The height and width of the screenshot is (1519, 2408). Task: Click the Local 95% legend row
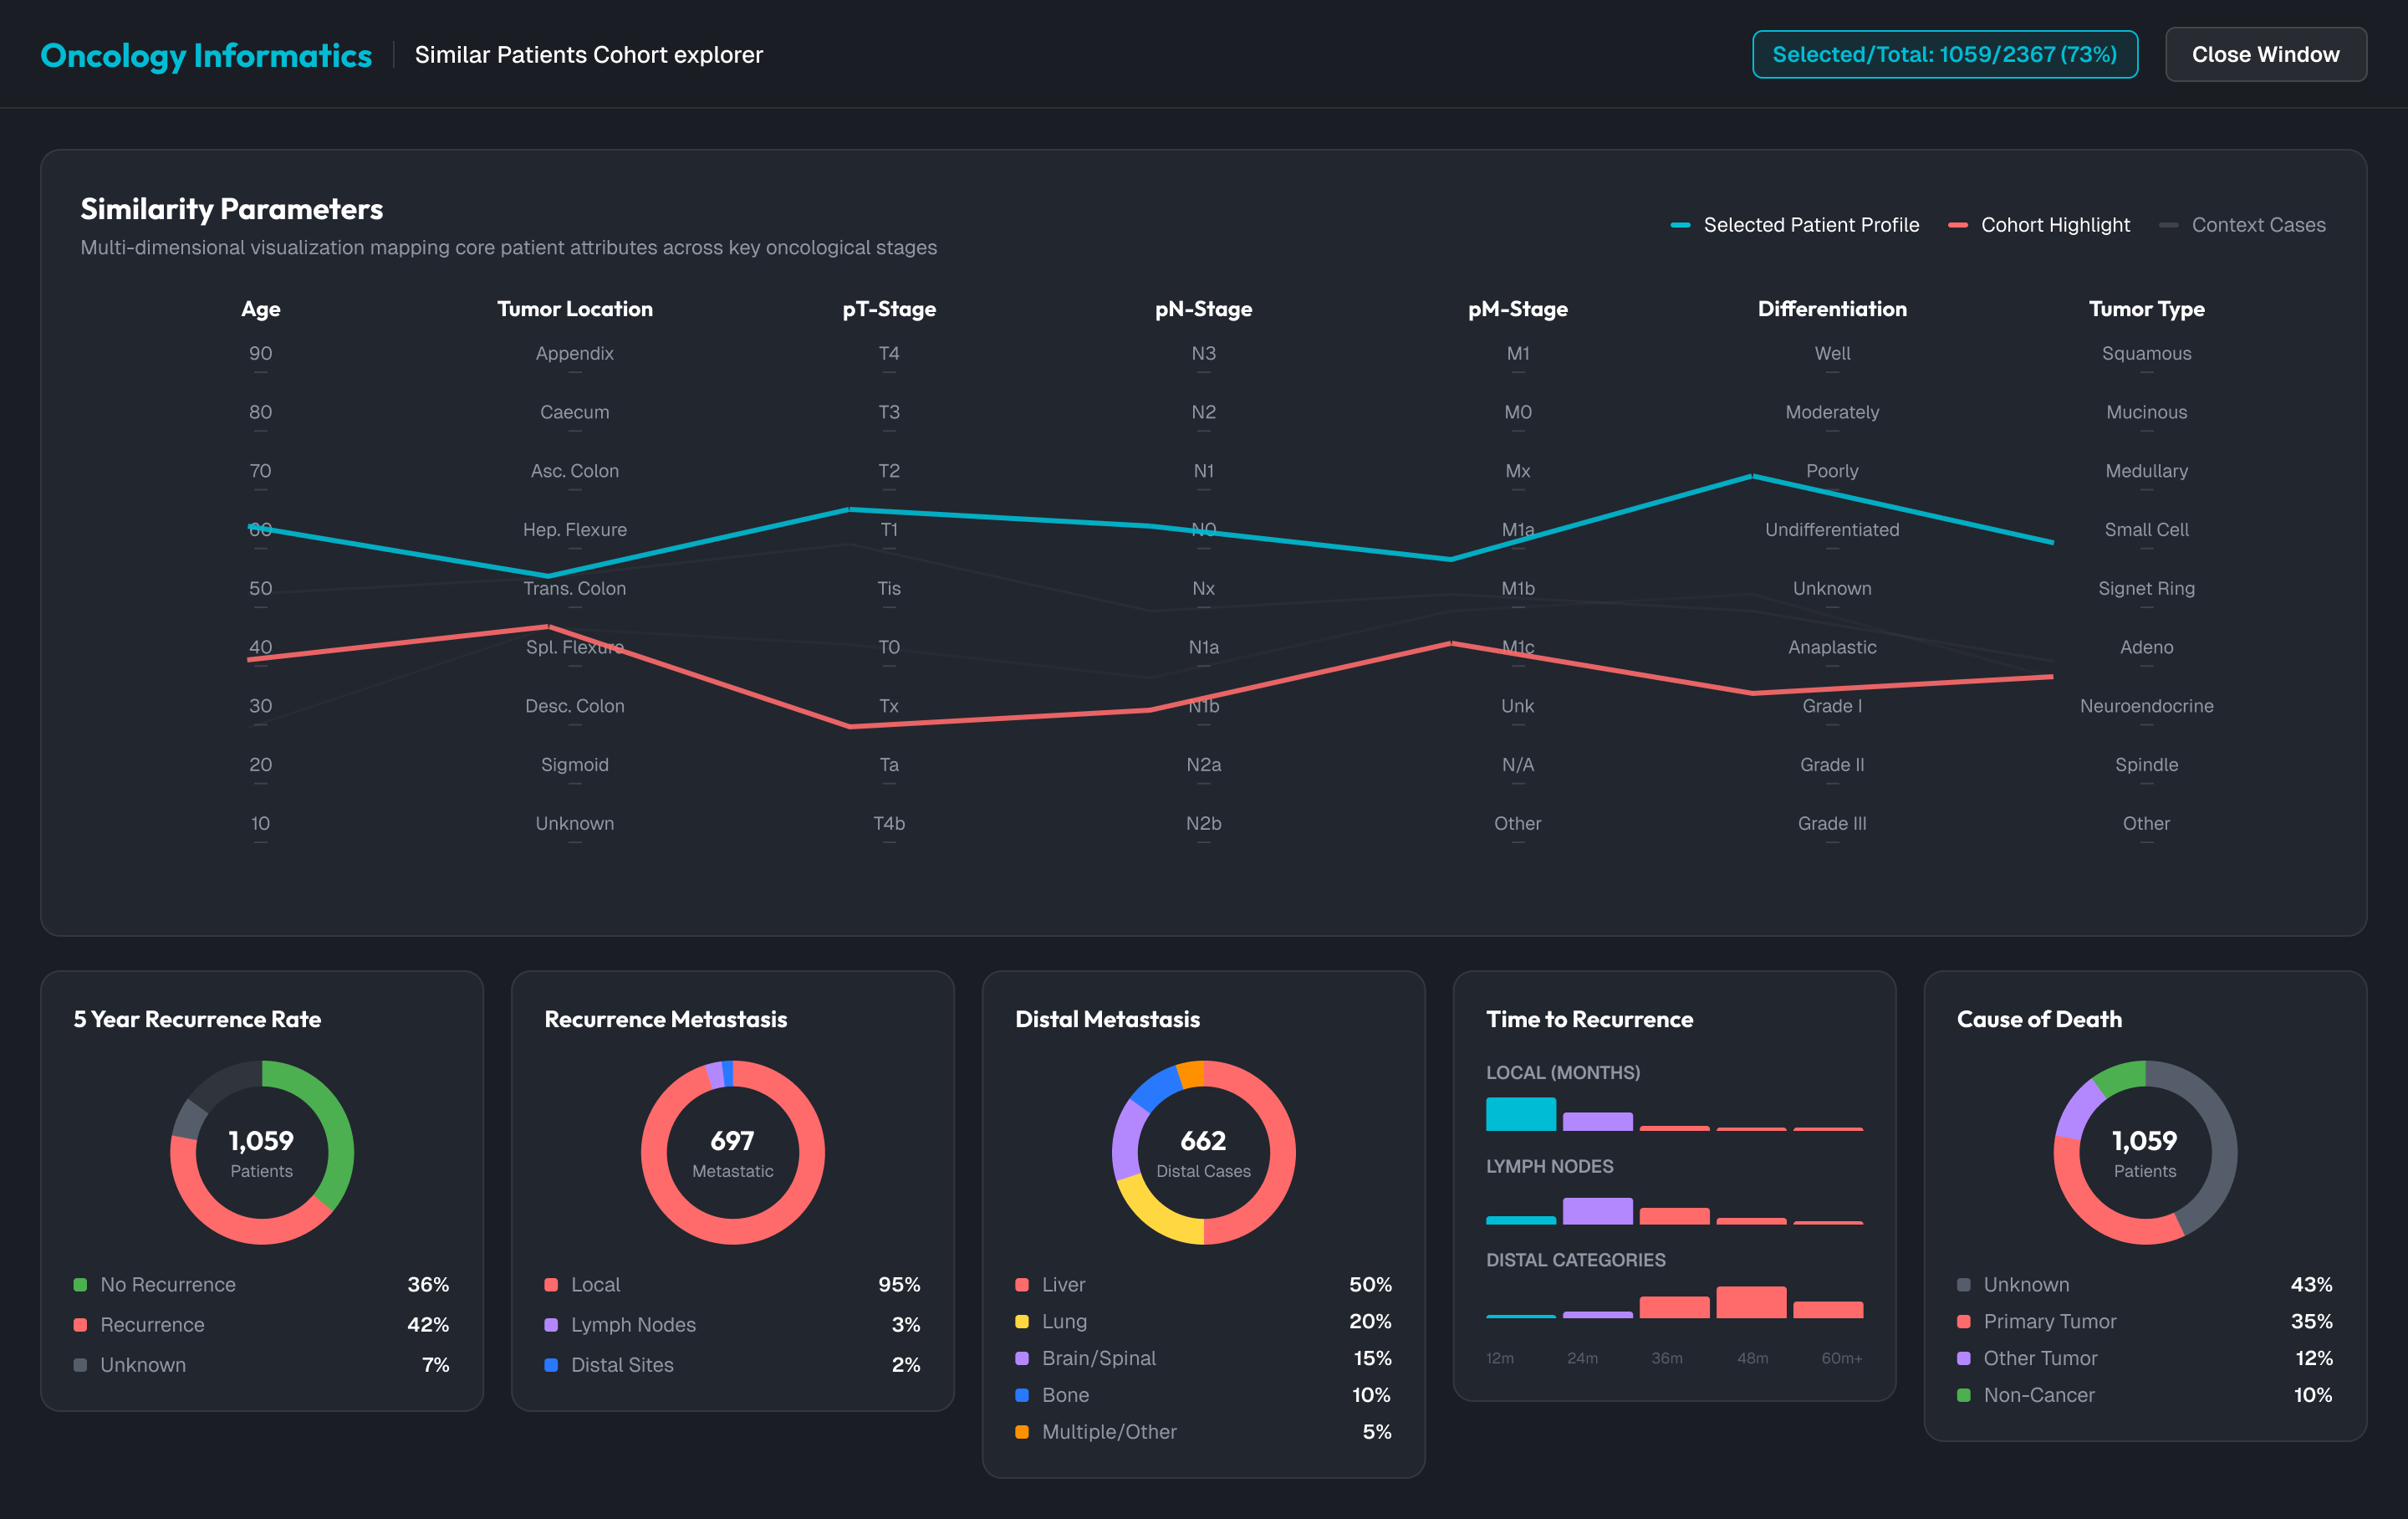coord(733,1285)
